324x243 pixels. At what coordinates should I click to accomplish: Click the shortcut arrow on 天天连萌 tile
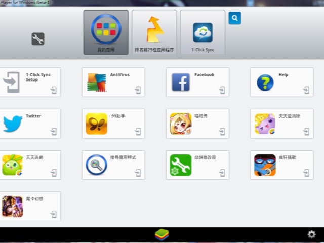coord(53,173)
